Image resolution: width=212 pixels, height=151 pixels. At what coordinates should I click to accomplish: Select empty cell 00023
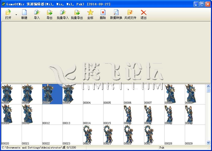pyautogui.click(x=73, y=135)
